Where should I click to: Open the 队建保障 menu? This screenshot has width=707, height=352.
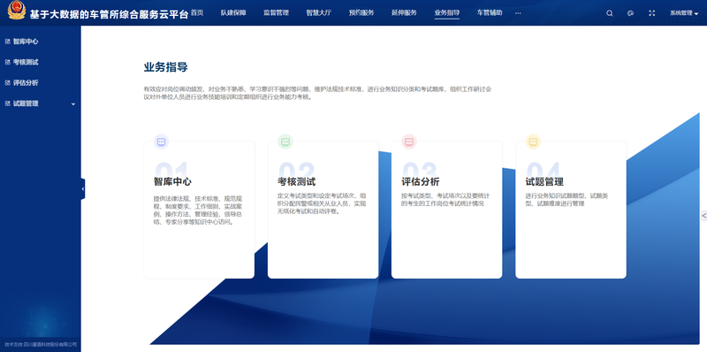tap(233, 12)
